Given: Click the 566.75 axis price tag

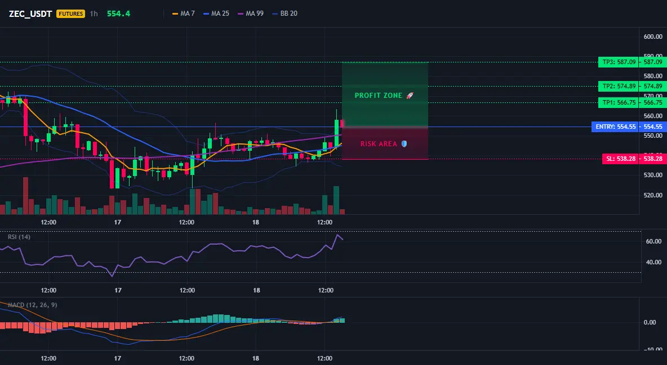Looking at the screenshot, I should 653,102.
